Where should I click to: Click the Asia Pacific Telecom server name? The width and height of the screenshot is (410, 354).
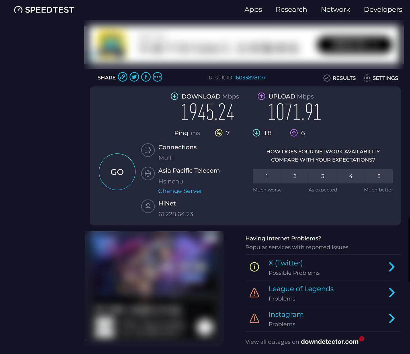(189, 170)
